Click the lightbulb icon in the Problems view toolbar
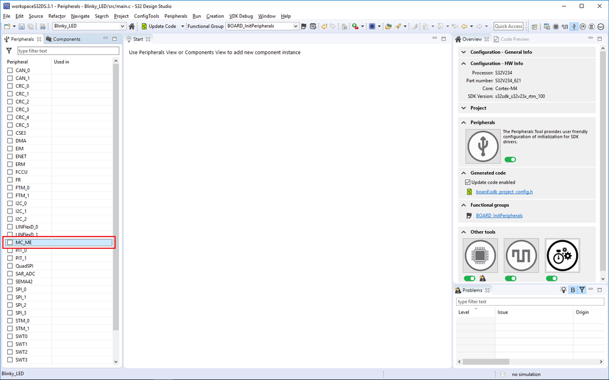Viewport: 609px width, 380px height. coord(563,290)
